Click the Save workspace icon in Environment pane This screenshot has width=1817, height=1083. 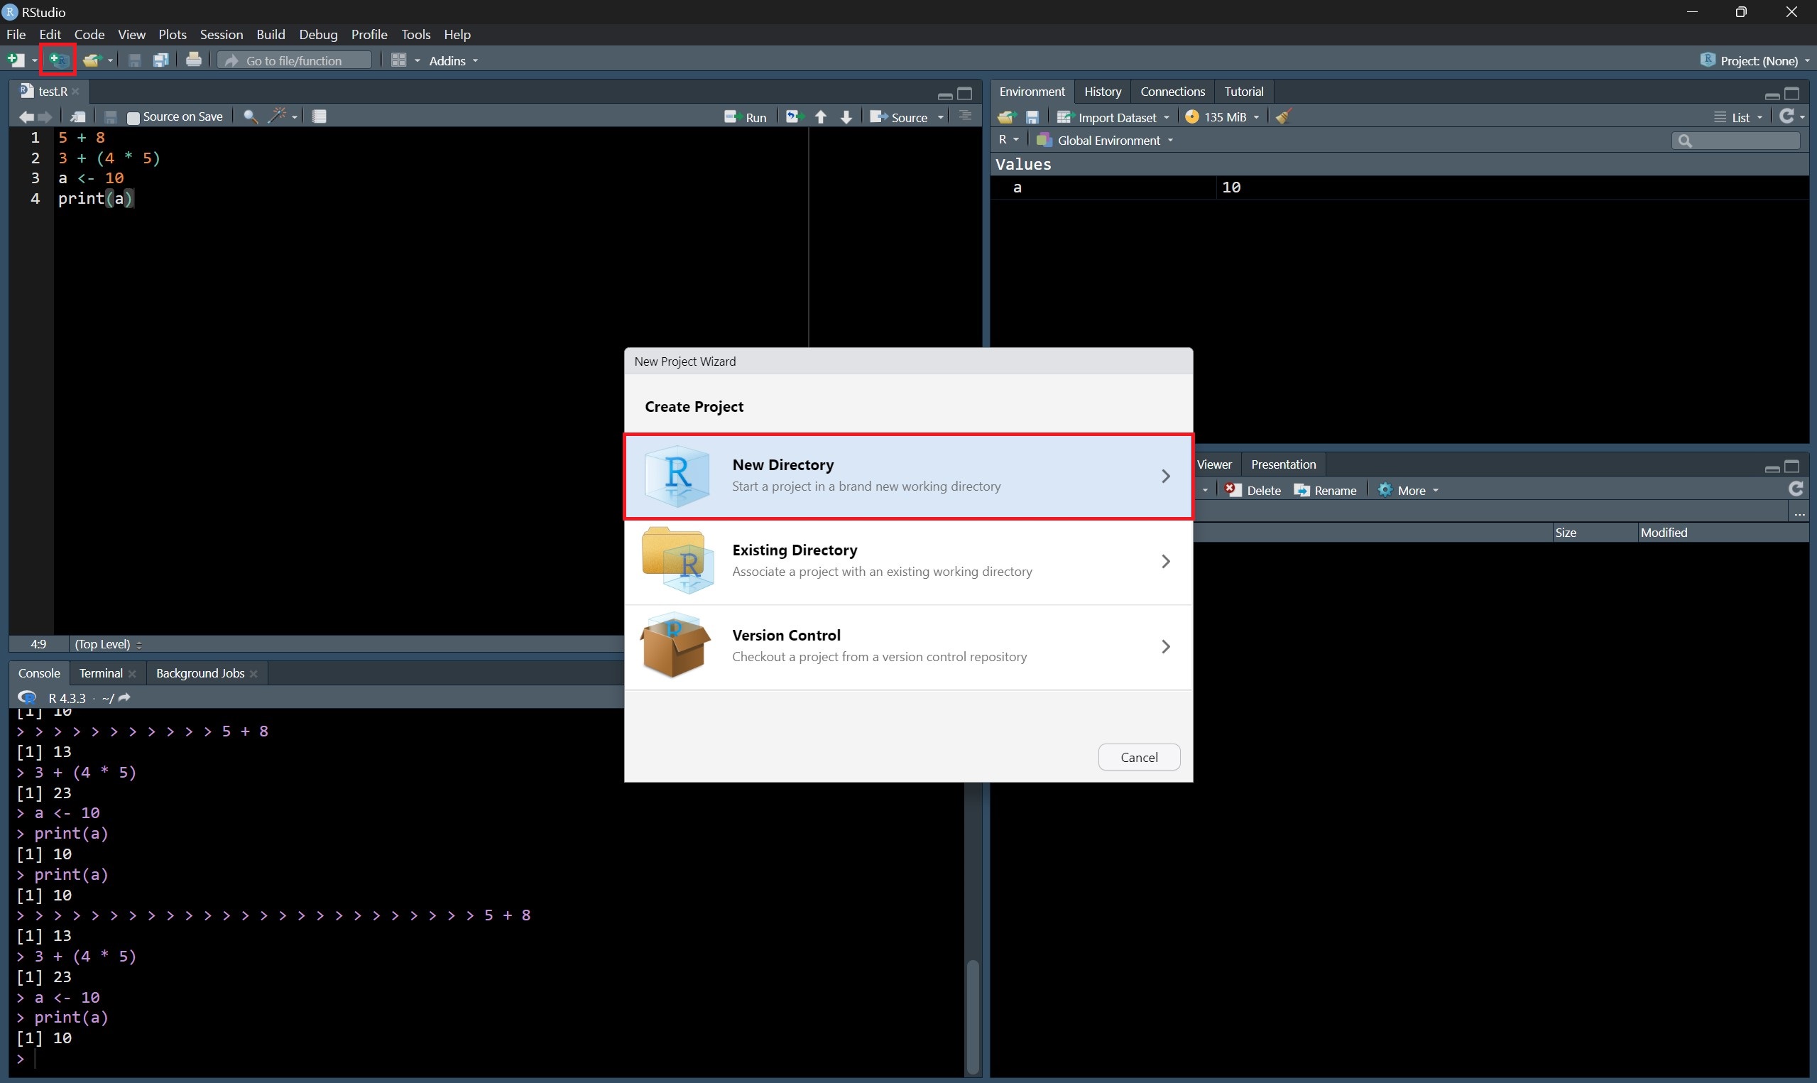click(x=1032, y=116)
